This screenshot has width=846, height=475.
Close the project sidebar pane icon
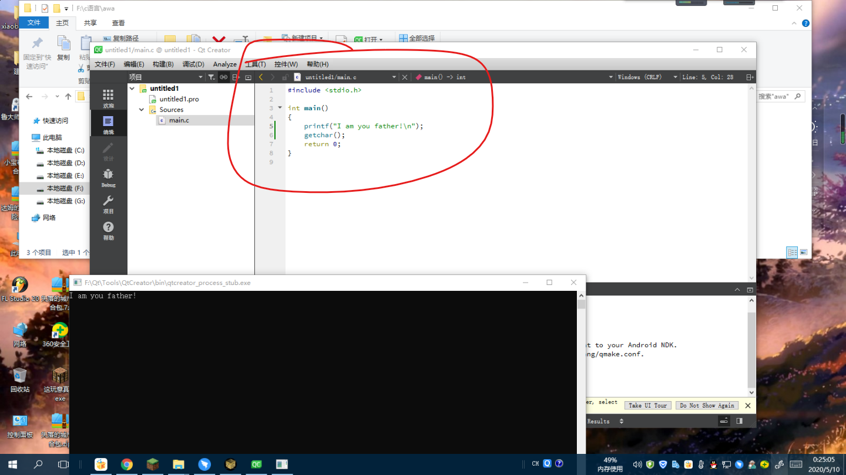tap(248, 77)
